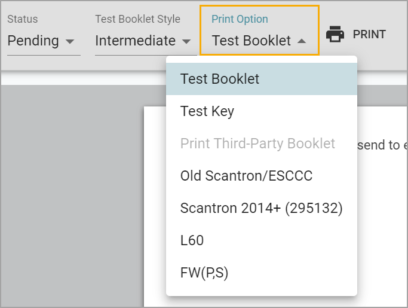Choose Test Key from the list
Image resolution: width=408 pixels, height=308 pixels.
tap(262, 111)
